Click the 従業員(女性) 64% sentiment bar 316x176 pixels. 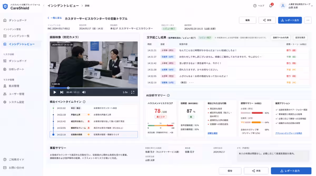pyautogui.click(x=252, y=122)
